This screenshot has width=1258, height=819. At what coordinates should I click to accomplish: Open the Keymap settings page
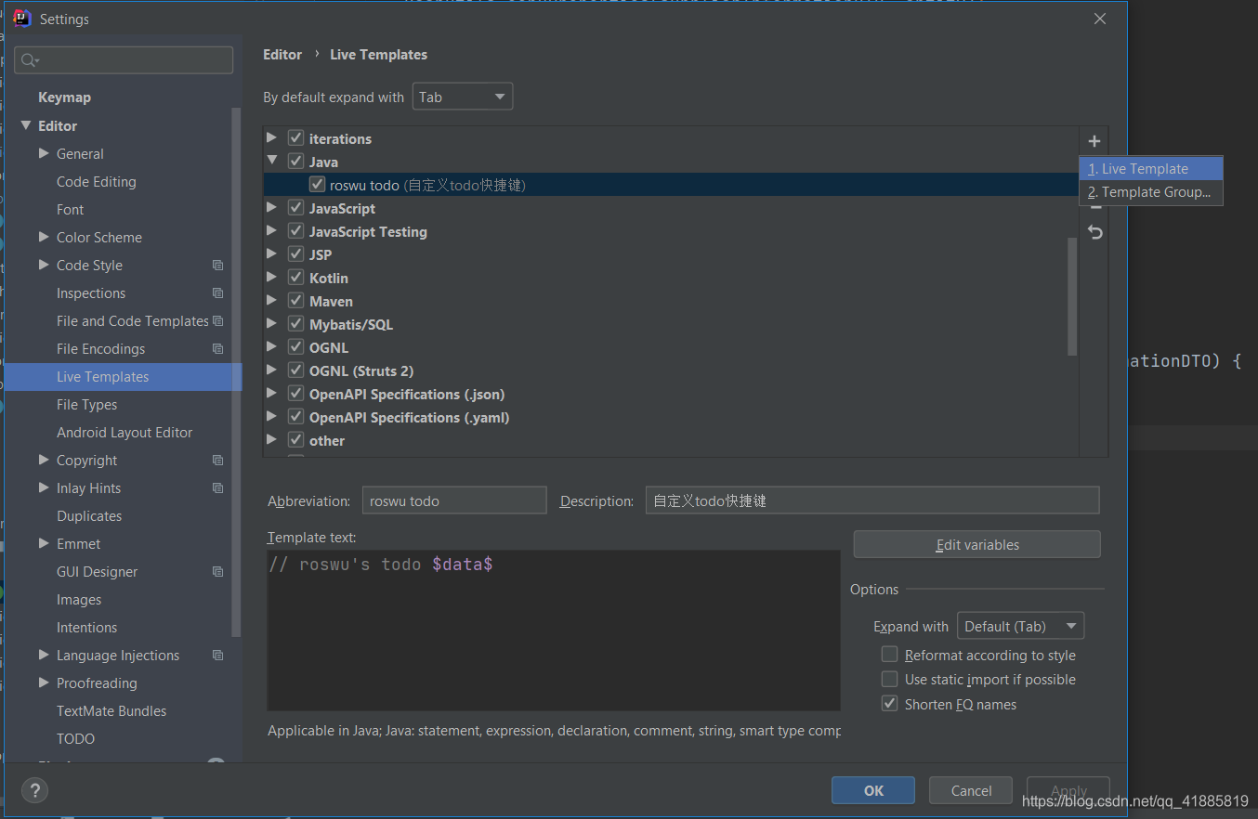[x=64, y=97]
